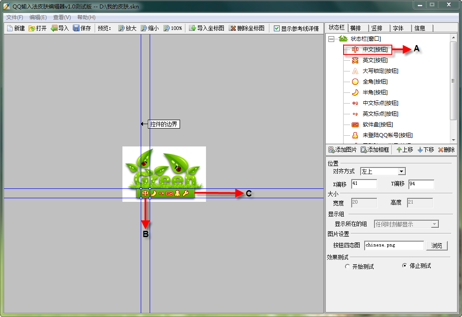
Task: Select 英文标点[按钮] in the tree
Action: tap(380, 114)
